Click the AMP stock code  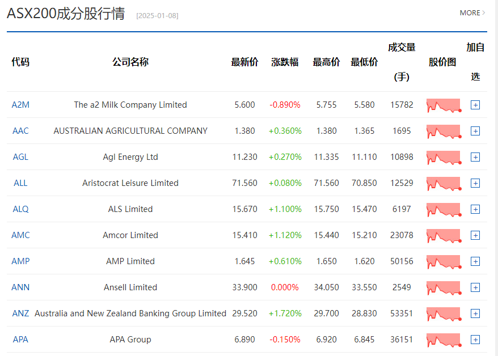point(19,261)
